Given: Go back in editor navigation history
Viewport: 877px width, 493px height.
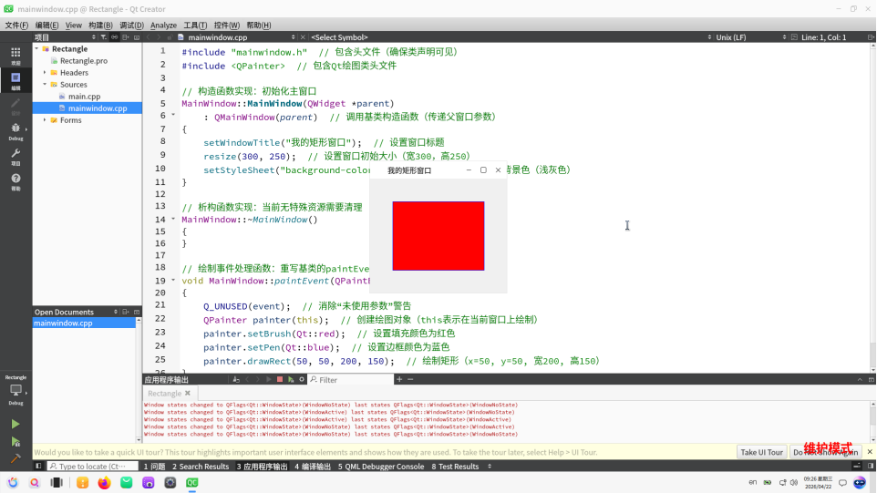Looking at the screenshot, I should pyautogui.click(x=149, y=37).
